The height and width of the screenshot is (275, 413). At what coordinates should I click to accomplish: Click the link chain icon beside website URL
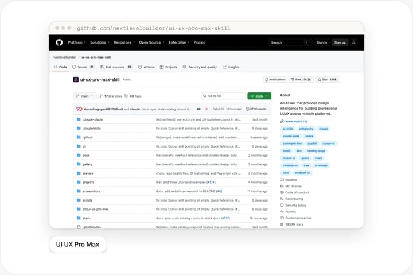pyautogui.click(x=282, y=121)
